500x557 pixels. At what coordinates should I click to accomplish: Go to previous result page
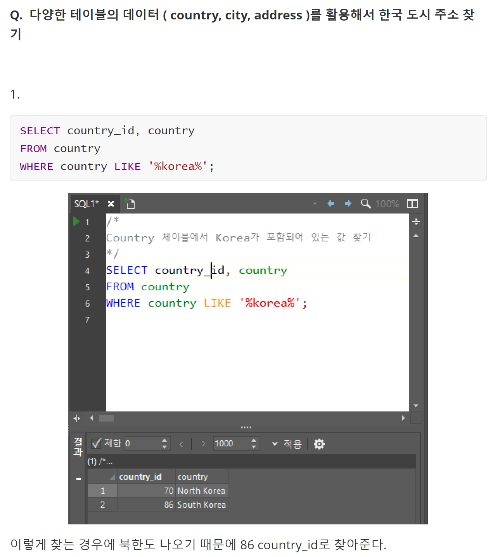click(181, 444)
